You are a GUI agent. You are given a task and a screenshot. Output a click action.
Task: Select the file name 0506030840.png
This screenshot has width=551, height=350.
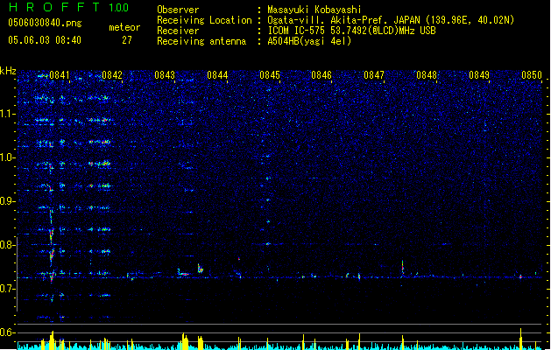click(45, 23)
